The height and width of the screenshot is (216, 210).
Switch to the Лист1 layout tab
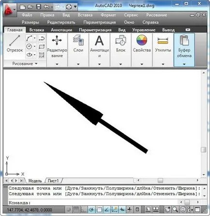click(x=53, y=181)
